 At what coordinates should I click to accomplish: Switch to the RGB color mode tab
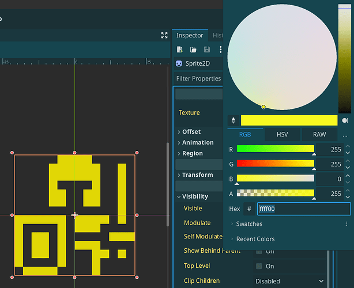(245, 134)
